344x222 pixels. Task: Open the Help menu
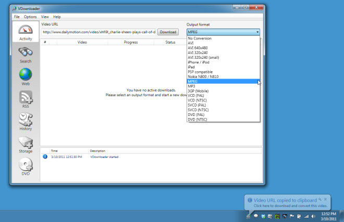(x=57, y=17)
